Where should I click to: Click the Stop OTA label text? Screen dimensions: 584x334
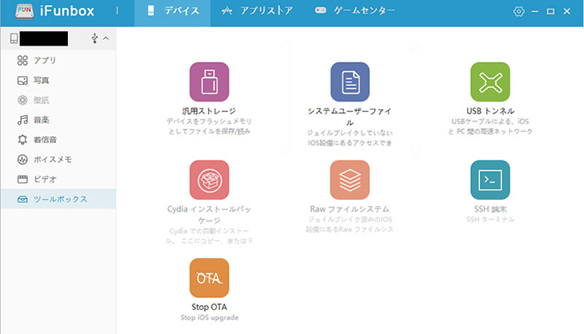click(x=210, y=307)
